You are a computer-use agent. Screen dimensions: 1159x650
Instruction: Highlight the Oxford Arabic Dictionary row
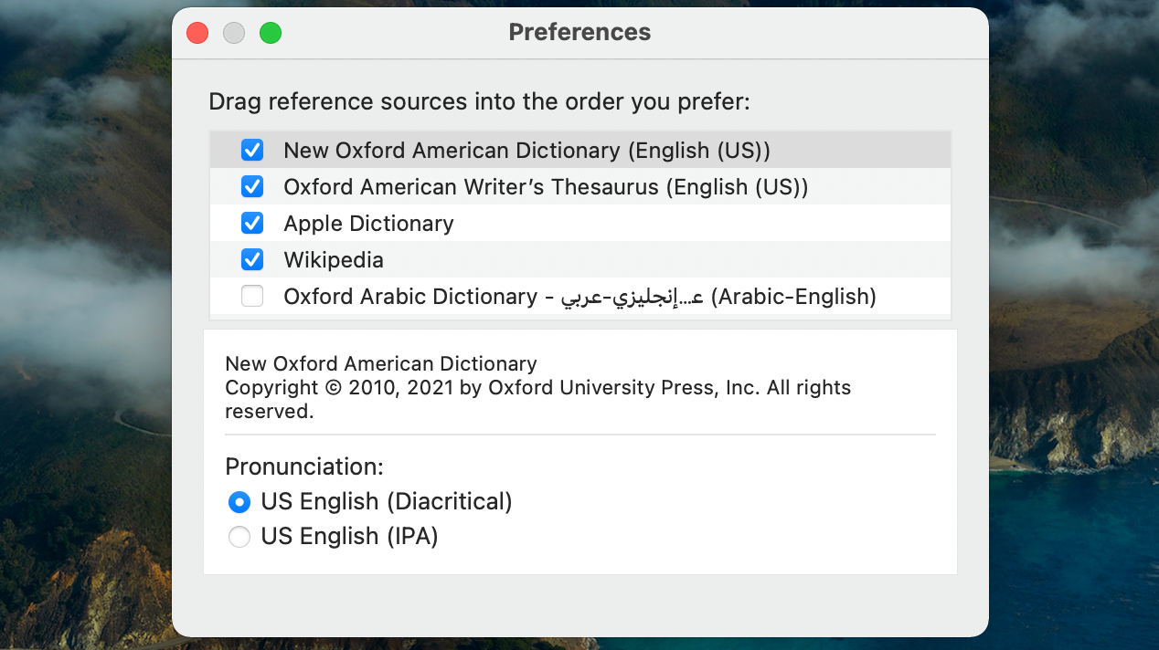pos(579,297)
